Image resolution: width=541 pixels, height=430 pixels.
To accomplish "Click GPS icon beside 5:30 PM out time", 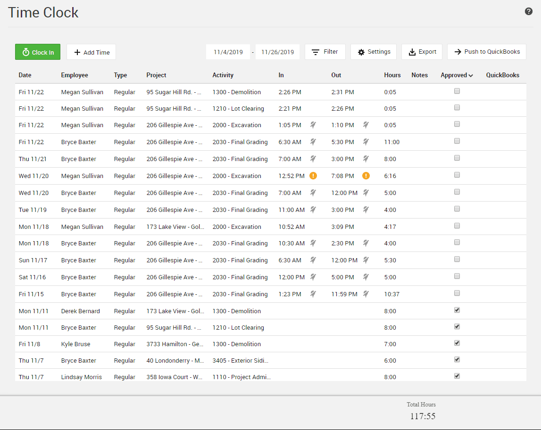I will pos(366,142).
